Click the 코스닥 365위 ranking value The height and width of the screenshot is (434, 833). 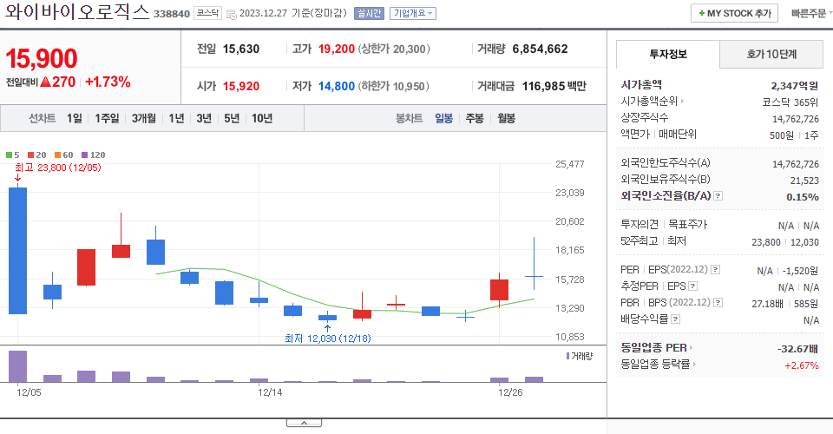click(x=790, y=102)
